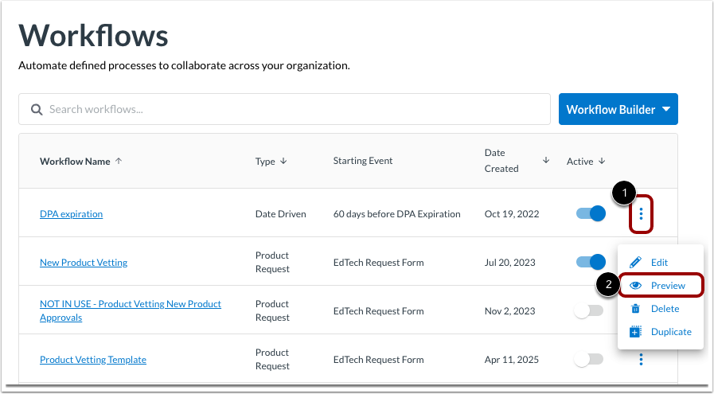
Task: Focus the Search workflows input field
Action: pyautogui.click(x=285, y=109)
